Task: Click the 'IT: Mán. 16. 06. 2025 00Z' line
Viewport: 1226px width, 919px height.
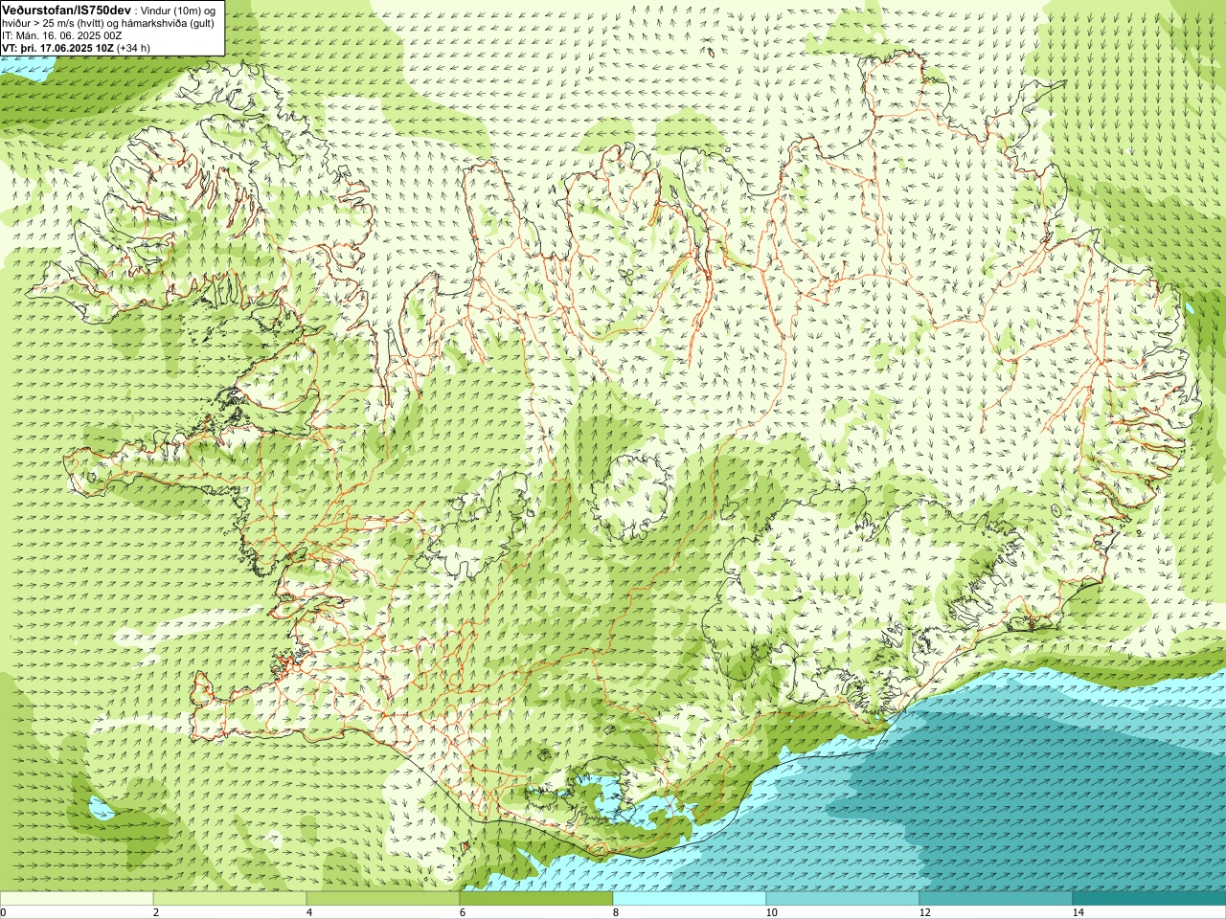Action: [62, 35]
